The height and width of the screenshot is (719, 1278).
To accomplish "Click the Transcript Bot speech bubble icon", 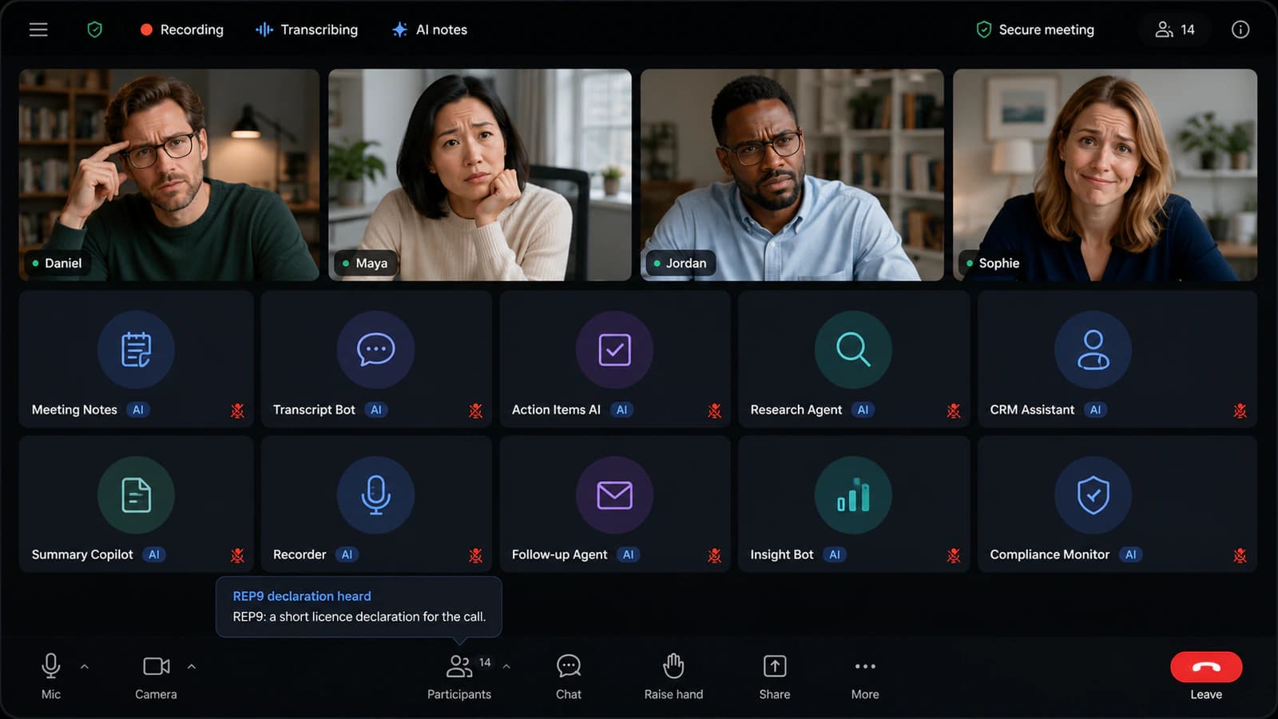I will pyautogui.click(x=375, y=350).
